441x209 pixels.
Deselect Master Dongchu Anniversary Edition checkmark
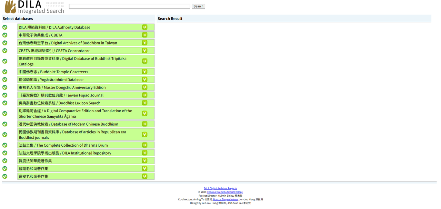point(5,87)
